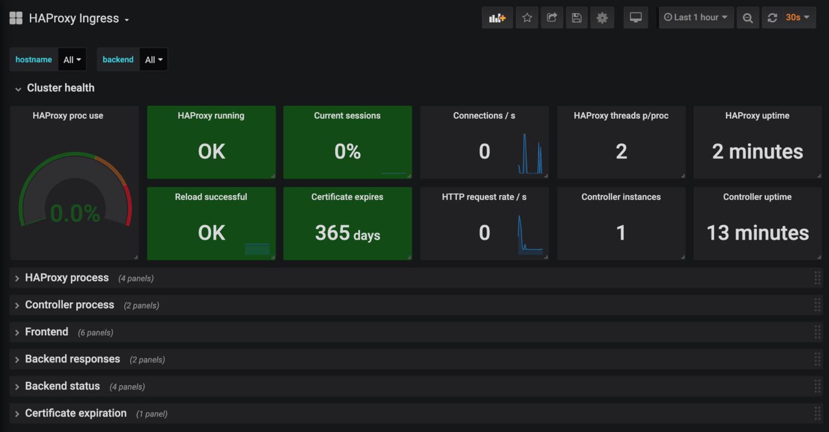Save the dashboard with floppy icon
The image size is (829, 432).
(x=577, y=18)
